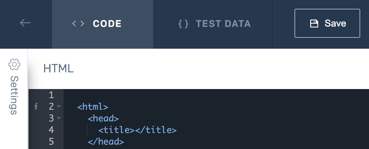369x149 pixels.
Task: Place cursor in the opening html tag
Action: 93,107
